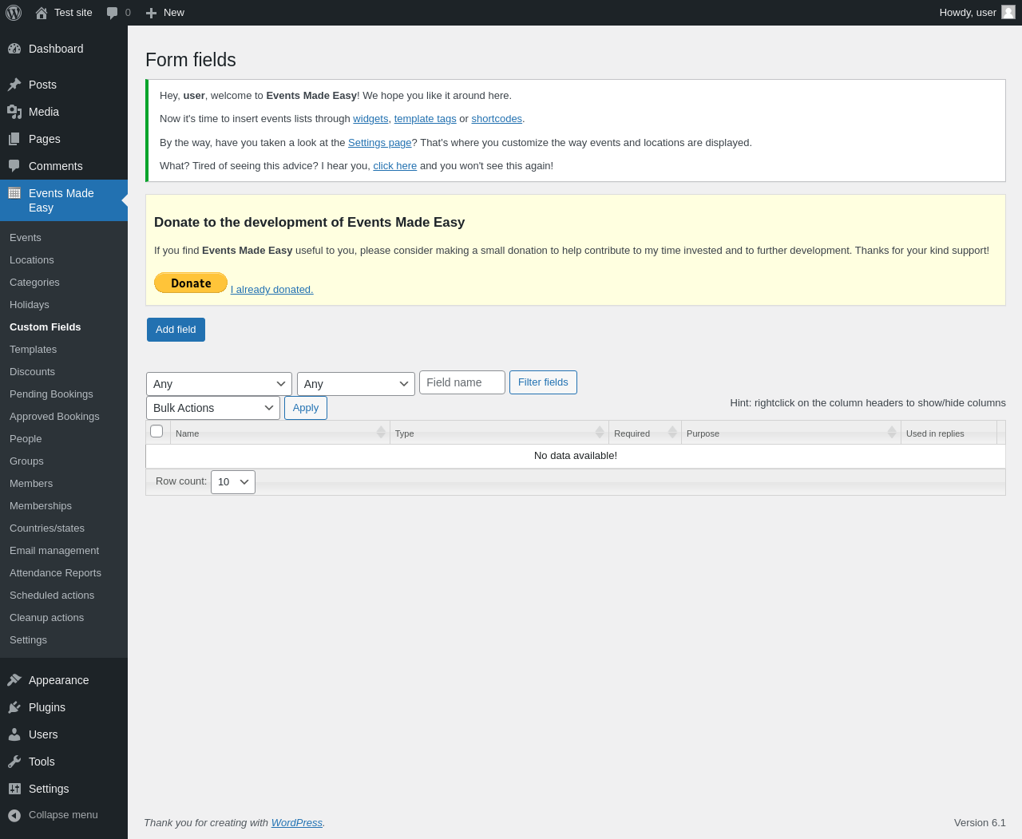
Task: Follow the 'I already donated.' link
Action: click(272, 290)
